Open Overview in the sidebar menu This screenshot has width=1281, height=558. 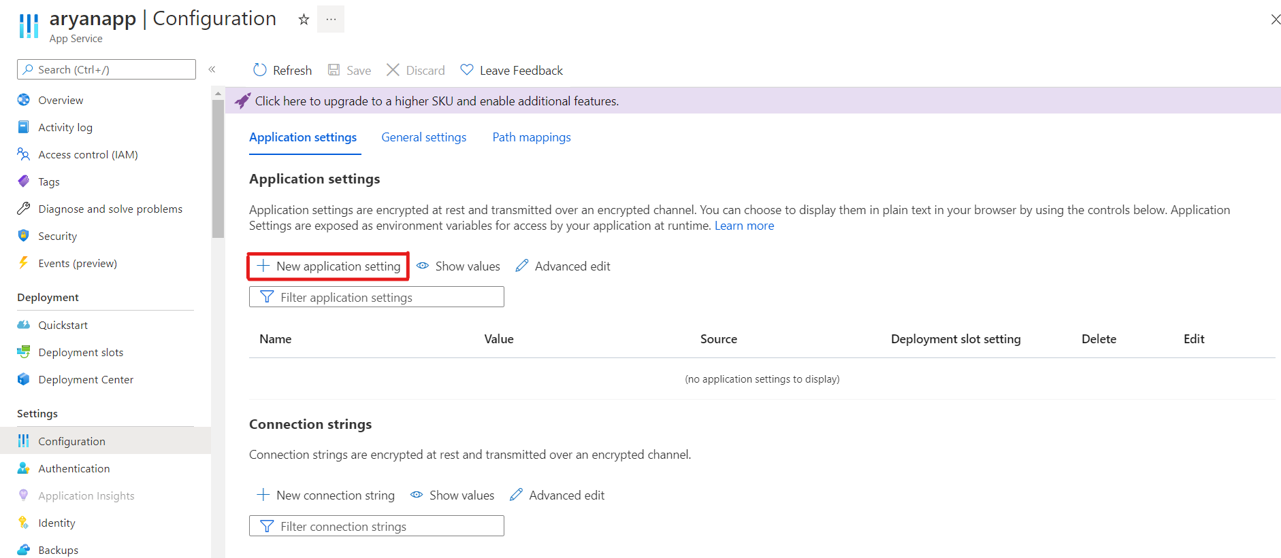pos(61,100)
